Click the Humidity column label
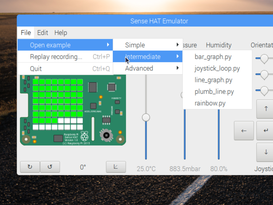273x205 pixels. 219,45
